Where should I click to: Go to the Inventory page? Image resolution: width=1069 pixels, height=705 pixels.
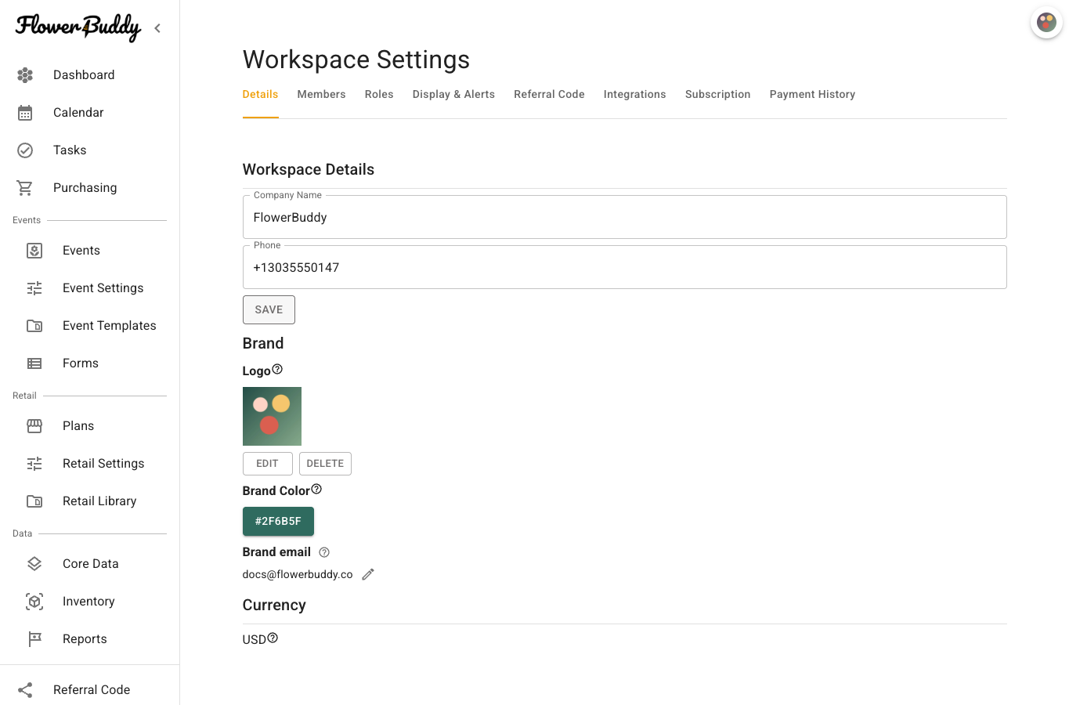88,602
